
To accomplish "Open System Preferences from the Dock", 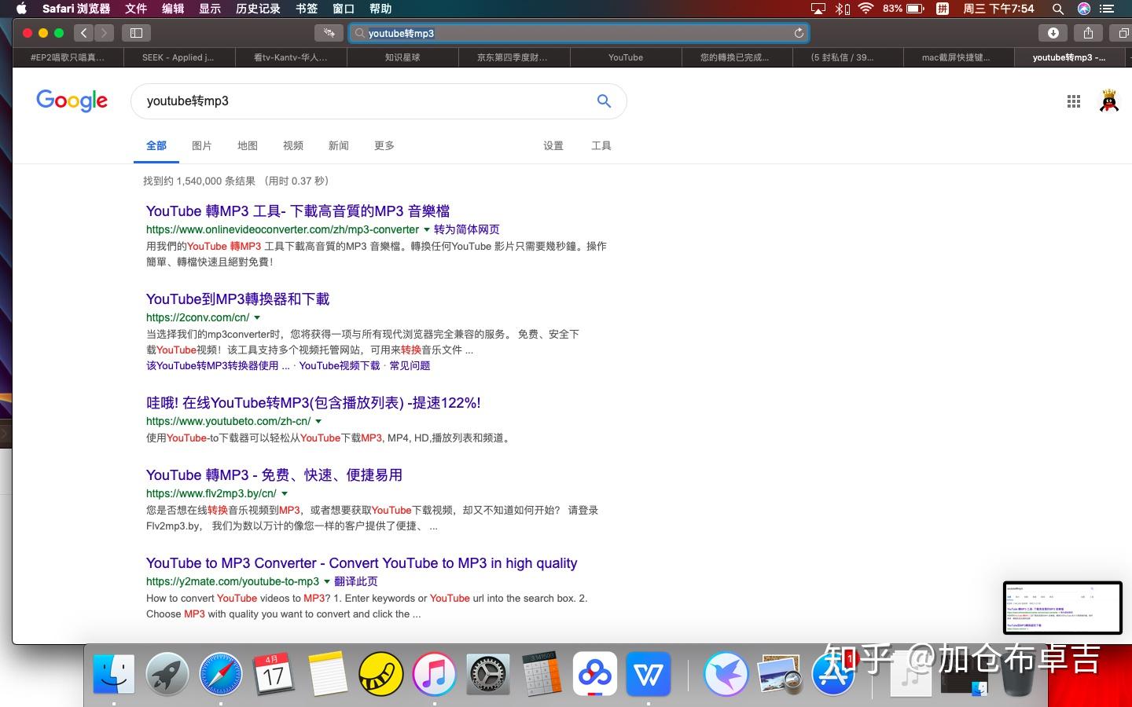I will (x=487, y=674).
